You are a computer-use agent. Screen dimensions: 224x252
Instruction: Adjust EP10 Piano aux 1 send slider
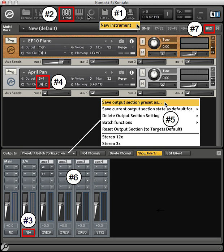pyautogui.click(x=56, y=62)
